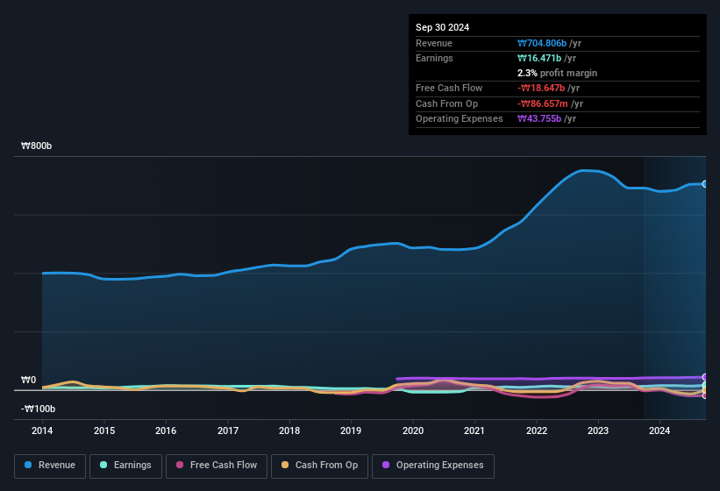Toggle the Revenue series legend button
Image resolution: width=720 pixels, height=491 pixels.
pos(50,466)
